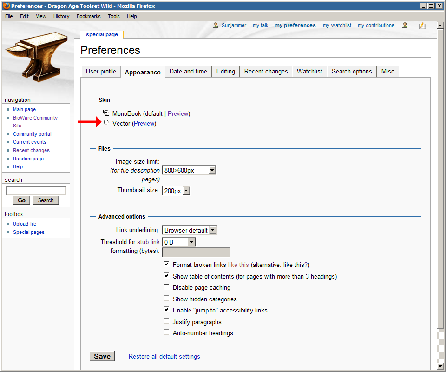
Task: Open the Bookmarks menu
Action: pos(88,16)
